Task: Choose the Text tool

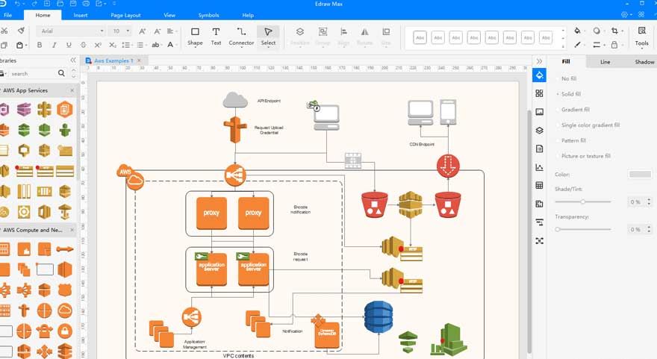Action: (216, 36)
